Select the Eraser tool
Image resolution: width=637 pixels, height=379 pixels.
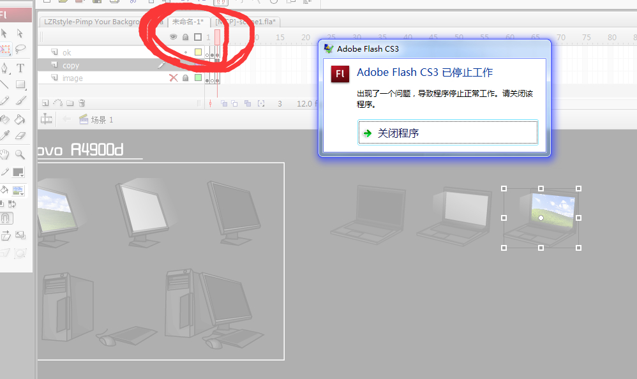coord(20,136)
